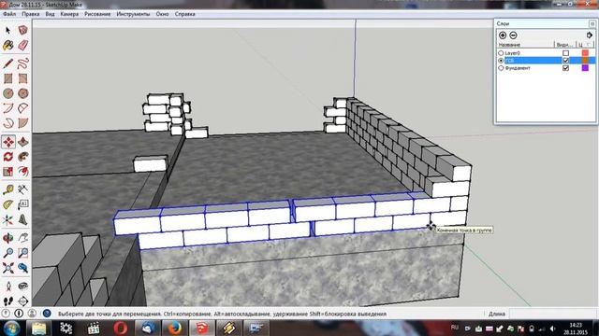The height and width of the screenshot is (336, 599).
Task: Pick the Scale tool
Action: point(8,172)
